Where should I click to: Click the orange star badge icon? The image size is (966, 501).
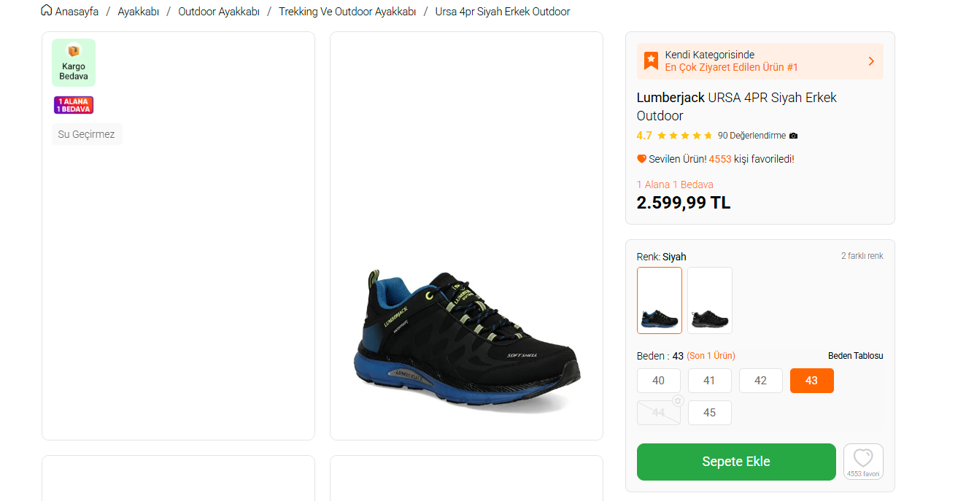[651, 61]
